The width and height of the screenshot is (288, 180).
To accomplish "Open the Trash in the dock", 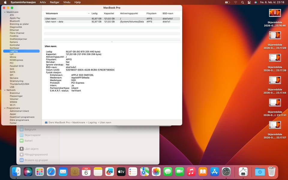I will click(271, 172).
